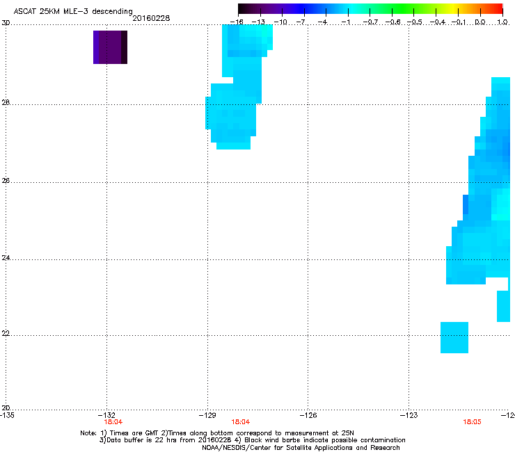Click the dark purple data block near -132
Viewport: 515px width, 452px height.
coord(110,47)
